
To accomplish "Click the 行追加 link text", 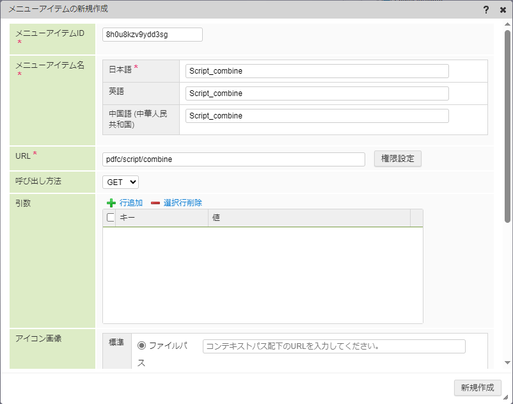I will tap(131, 203).
